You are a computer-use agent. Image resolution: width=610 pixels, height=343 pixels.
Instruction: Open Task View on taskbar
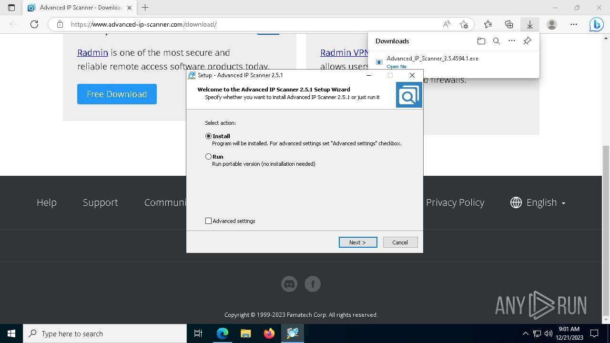tap(198, 333)
